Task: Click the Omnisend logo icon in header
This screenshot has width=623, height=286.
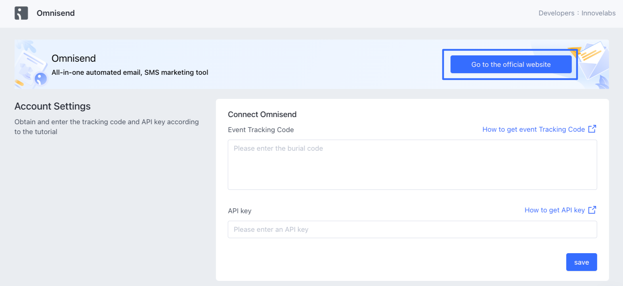Action: point(21,13)
